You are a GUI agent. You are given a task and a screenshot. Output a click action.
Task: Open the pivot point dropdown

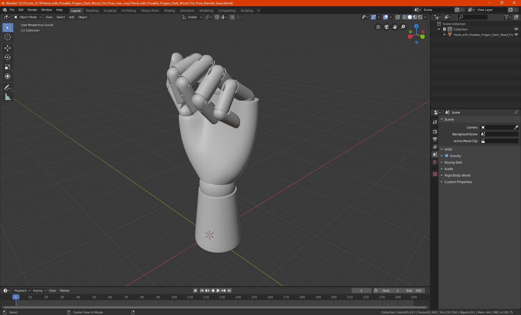(208, 17)
